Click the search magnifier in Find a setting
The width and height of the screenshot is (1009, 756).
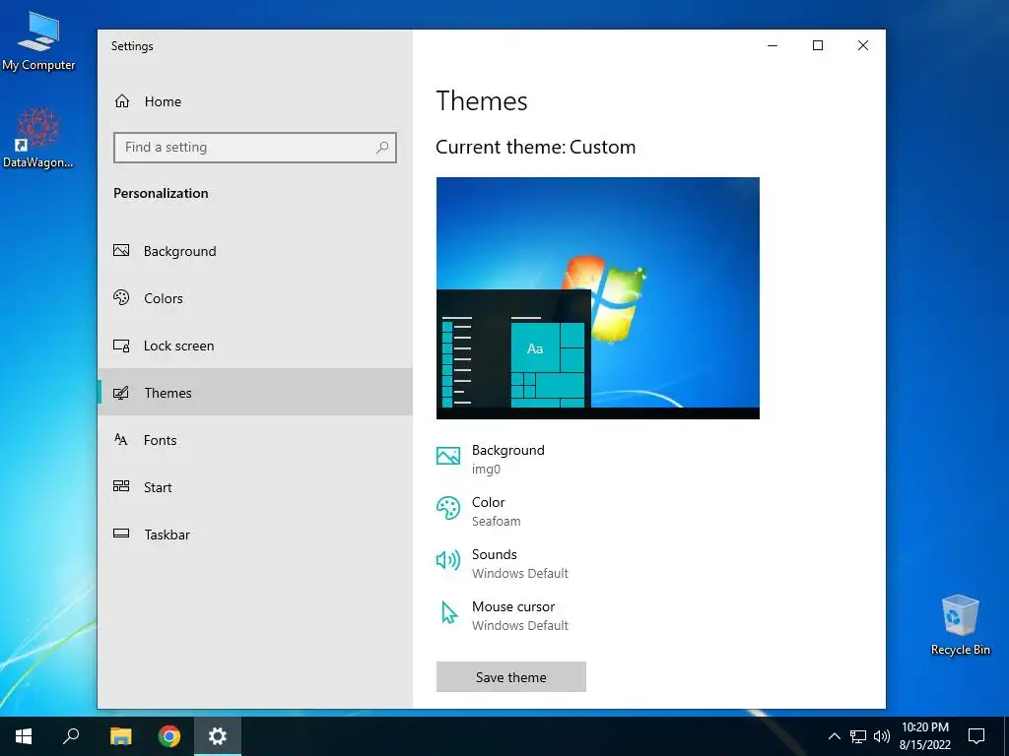pos(382,148)
